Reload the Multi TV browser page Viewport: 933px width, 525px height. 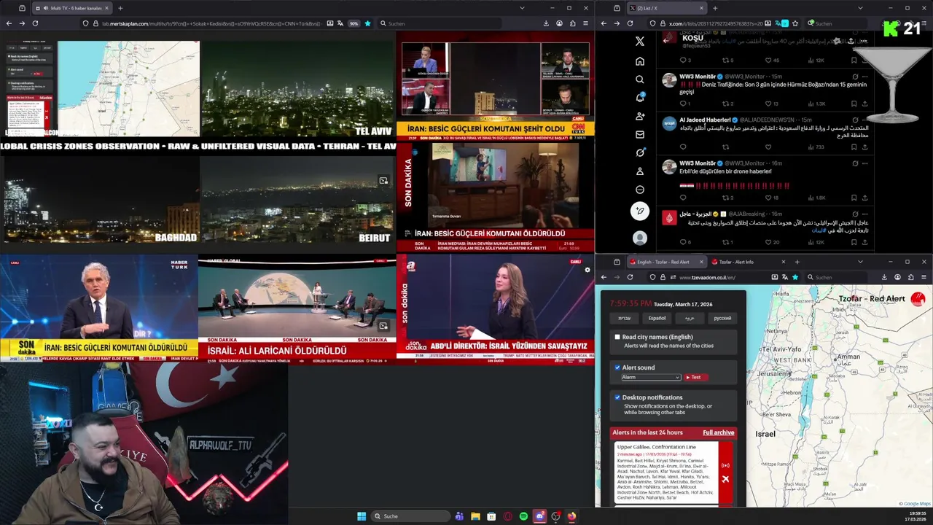click(35, 23)
